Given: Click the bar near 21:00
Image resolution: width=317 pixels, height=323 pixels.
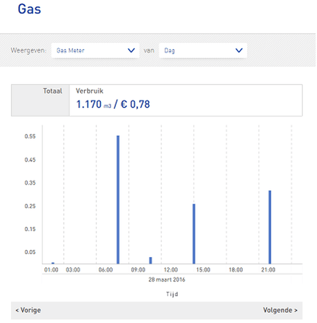Looking at the screenshot, I should (270, 227).
